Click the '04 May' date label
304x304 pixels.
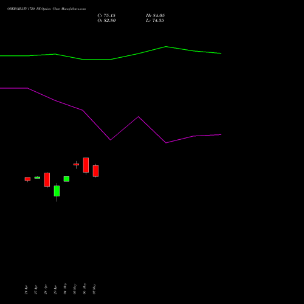click(x=65, y=289)
